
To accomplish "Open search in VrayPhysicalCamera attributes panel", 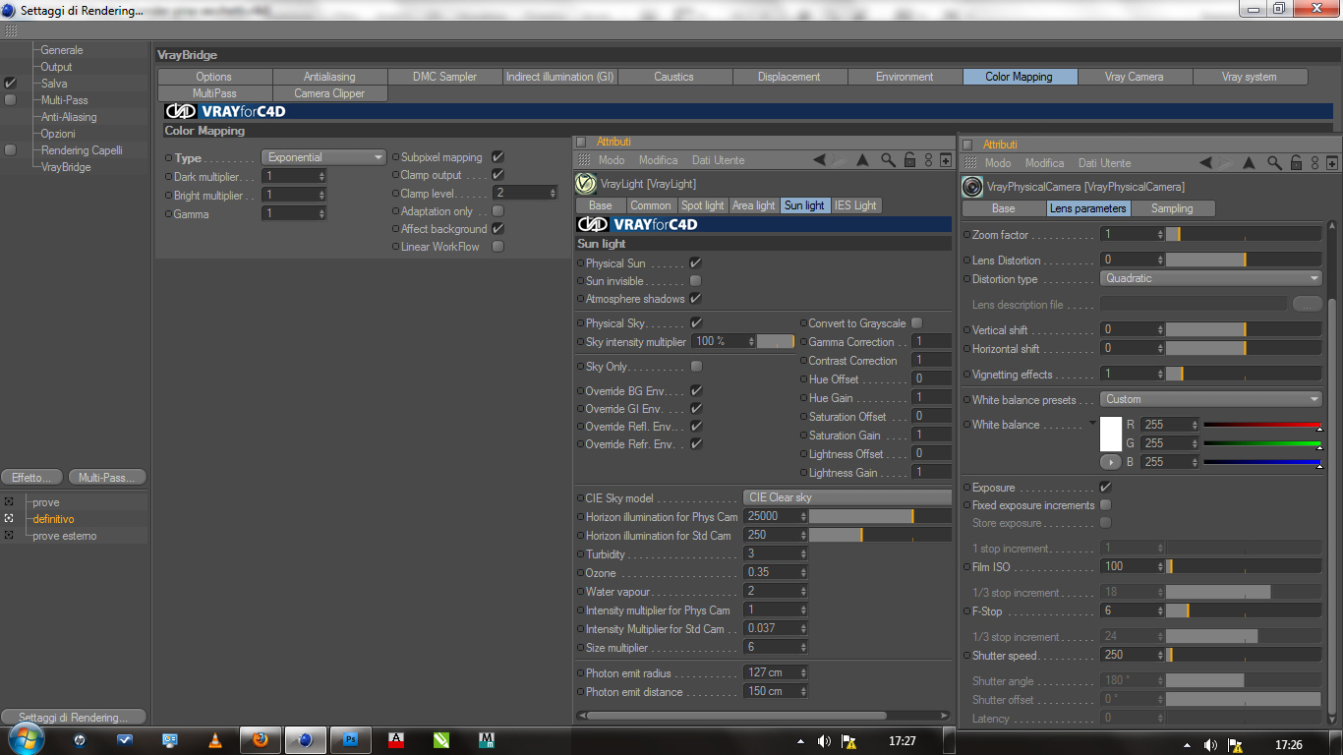I will coord(1274,163).
